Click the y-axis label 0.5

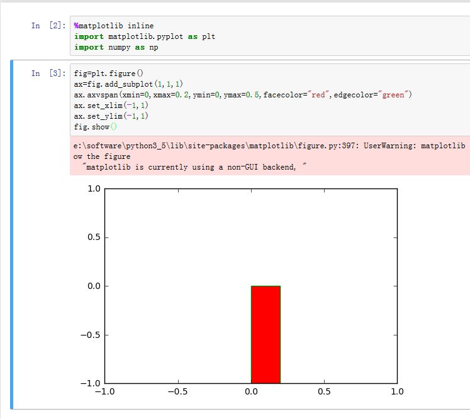click(94, 237)
